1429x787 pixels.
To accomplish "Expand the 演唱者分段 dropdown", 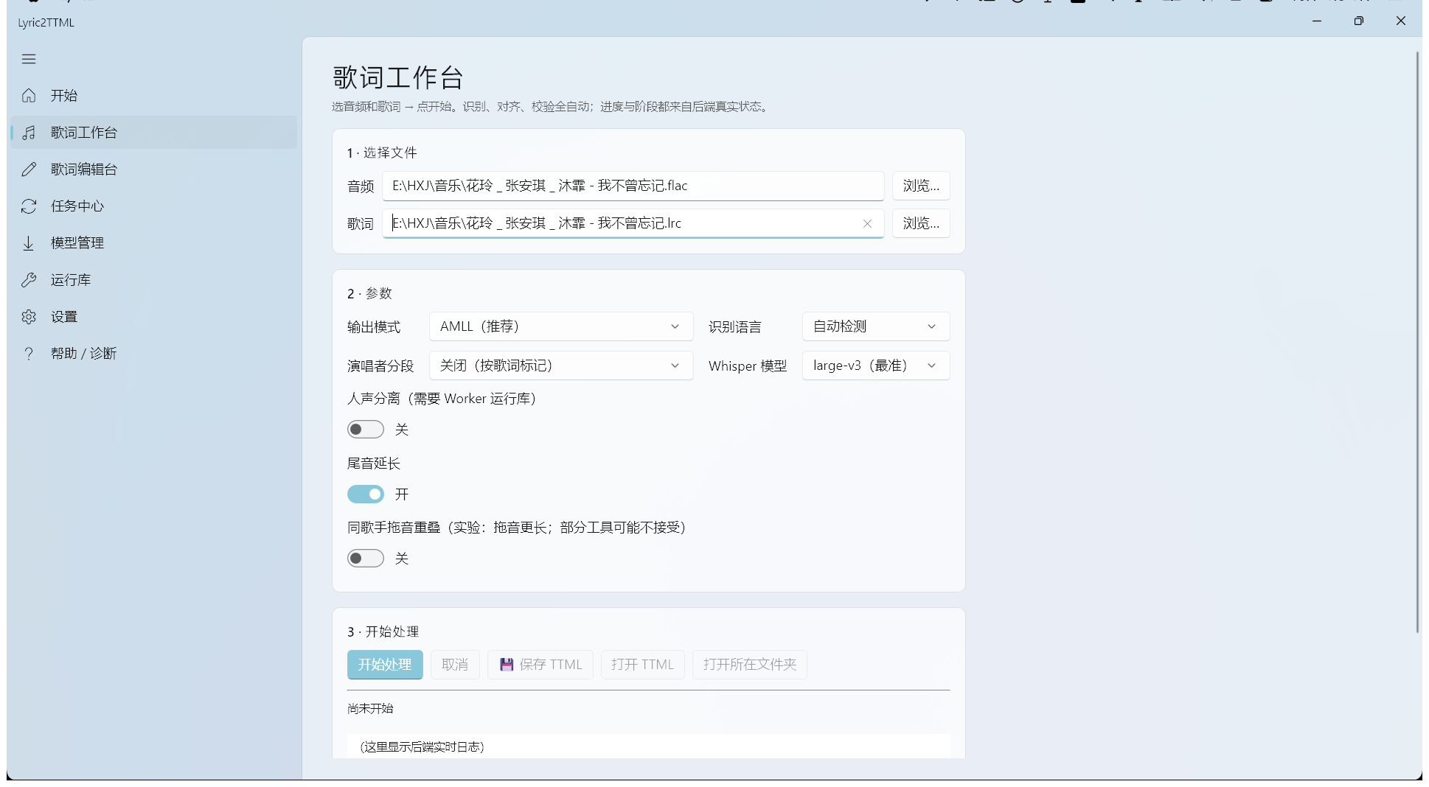I will click(561, 365).
